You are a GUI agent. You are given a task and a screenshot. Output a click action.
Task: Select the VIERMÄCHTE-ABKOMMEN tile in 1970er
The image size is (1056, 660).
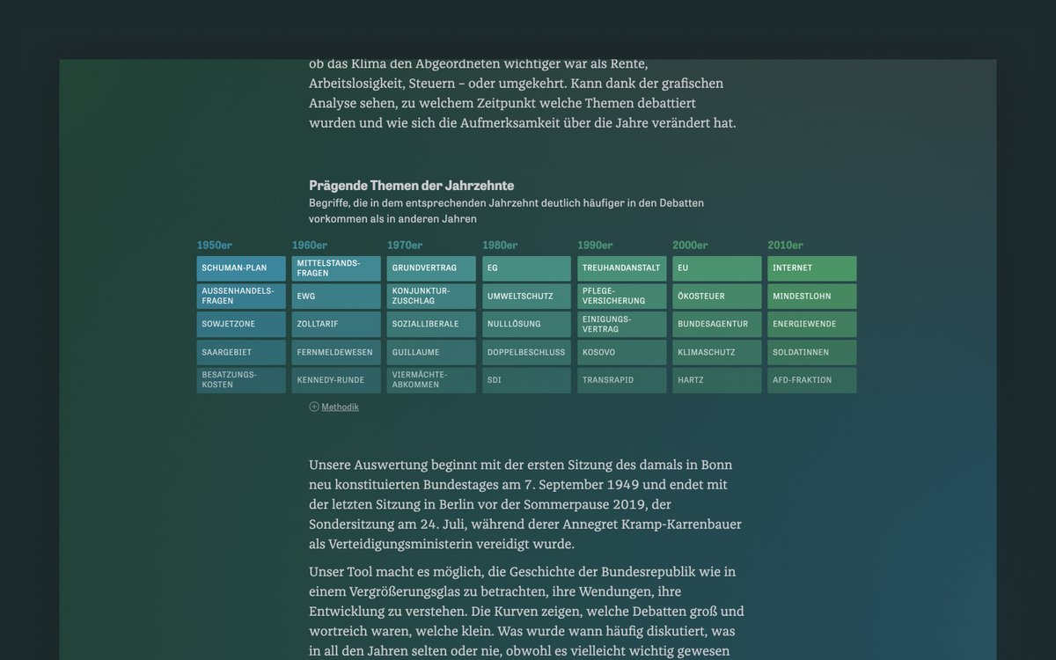click(431, 380)
